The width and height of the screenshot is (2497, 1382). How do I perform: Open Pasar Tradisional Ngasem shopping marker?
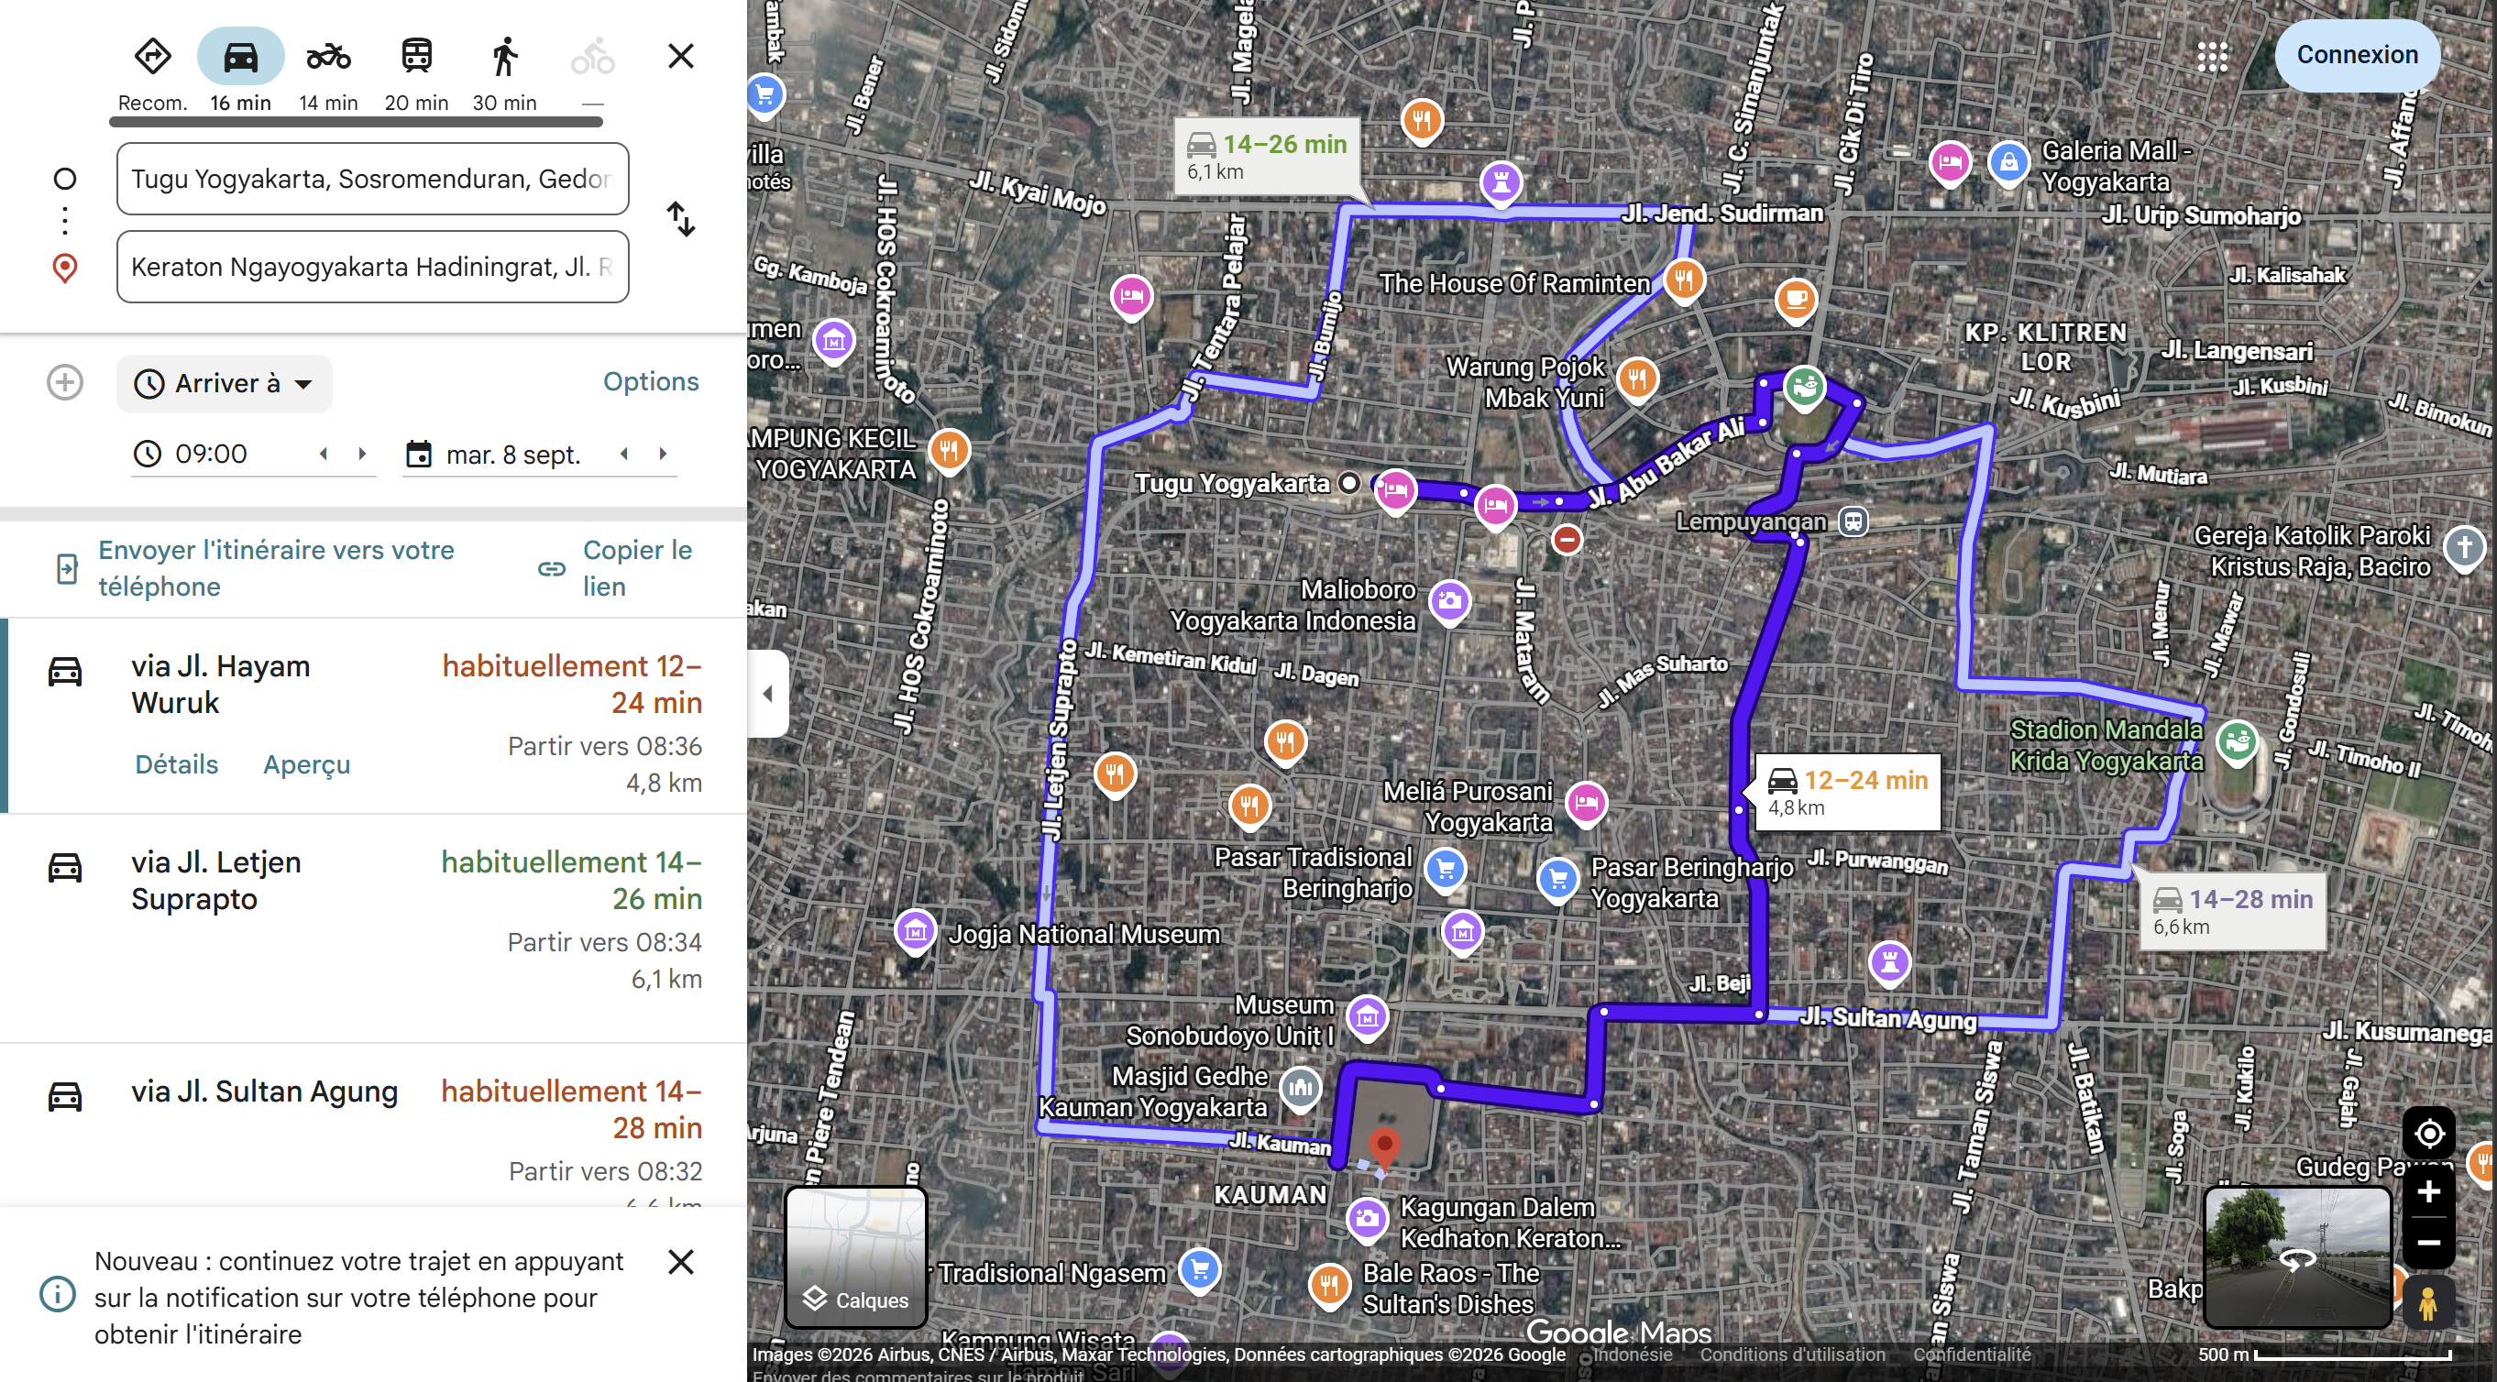coord(1200,1270)
